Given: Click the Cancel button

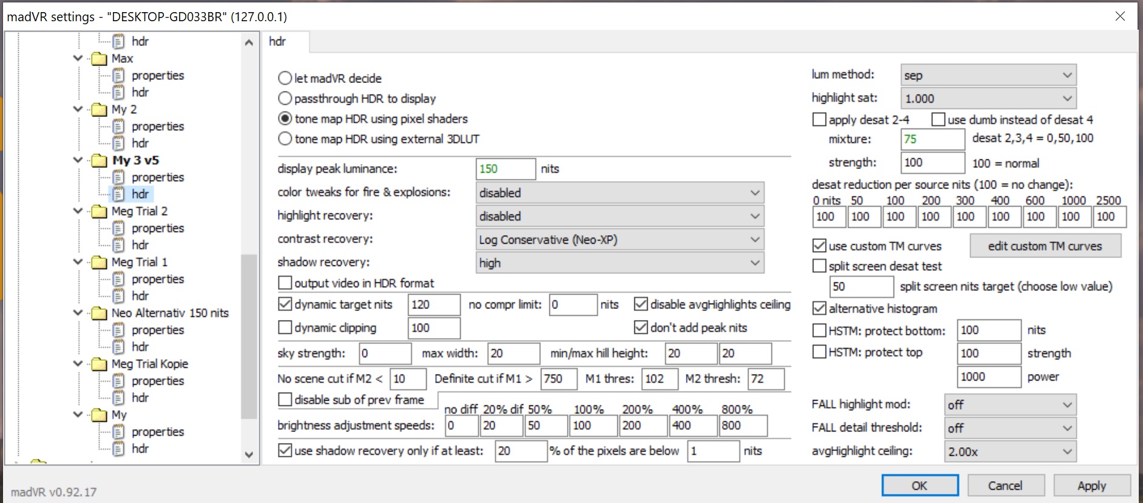Looking at the screenshot, I should click(1006, 485).
